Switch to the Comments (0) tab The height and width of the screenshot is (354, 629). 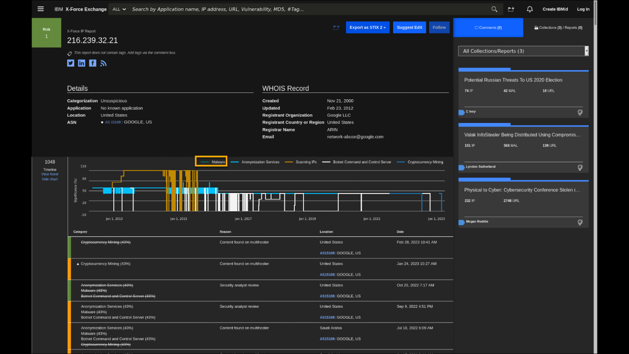[x=488, y=27]
